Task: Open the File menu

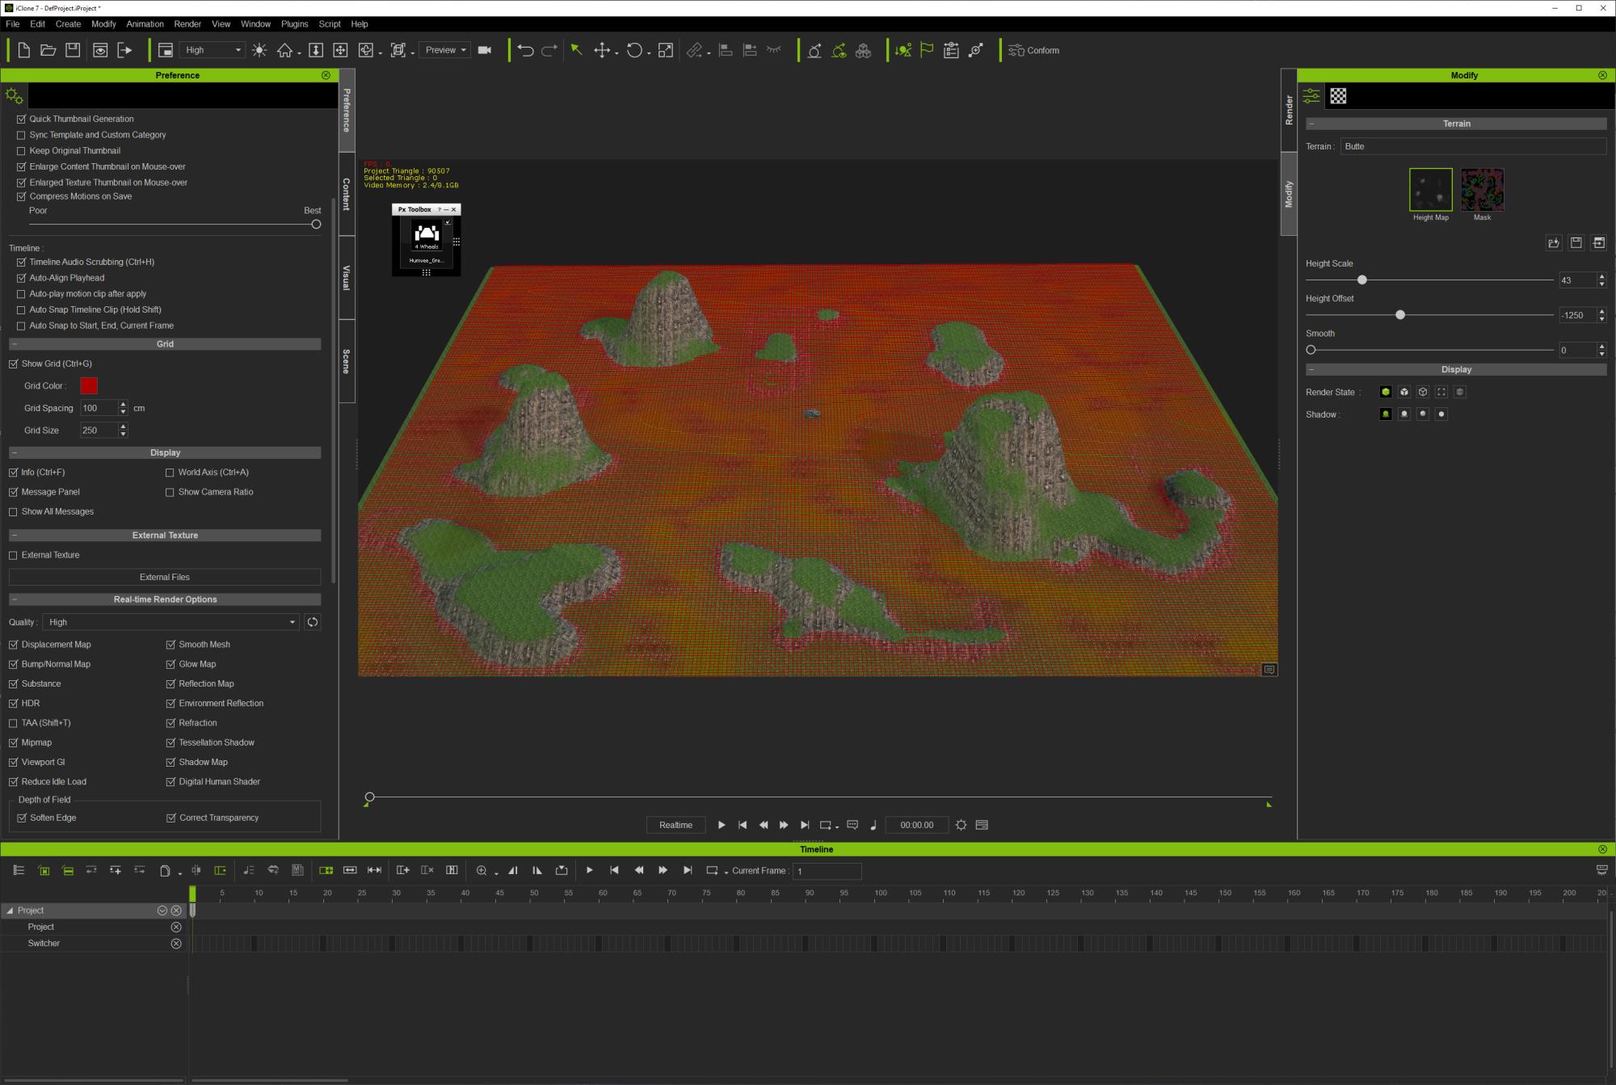Action: pos(13,24)
